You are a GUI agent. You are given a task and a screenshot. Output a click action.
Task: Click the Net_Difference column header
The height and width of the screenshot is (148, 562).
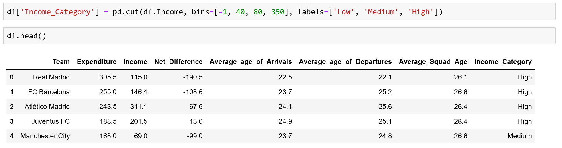click(178, 62)
